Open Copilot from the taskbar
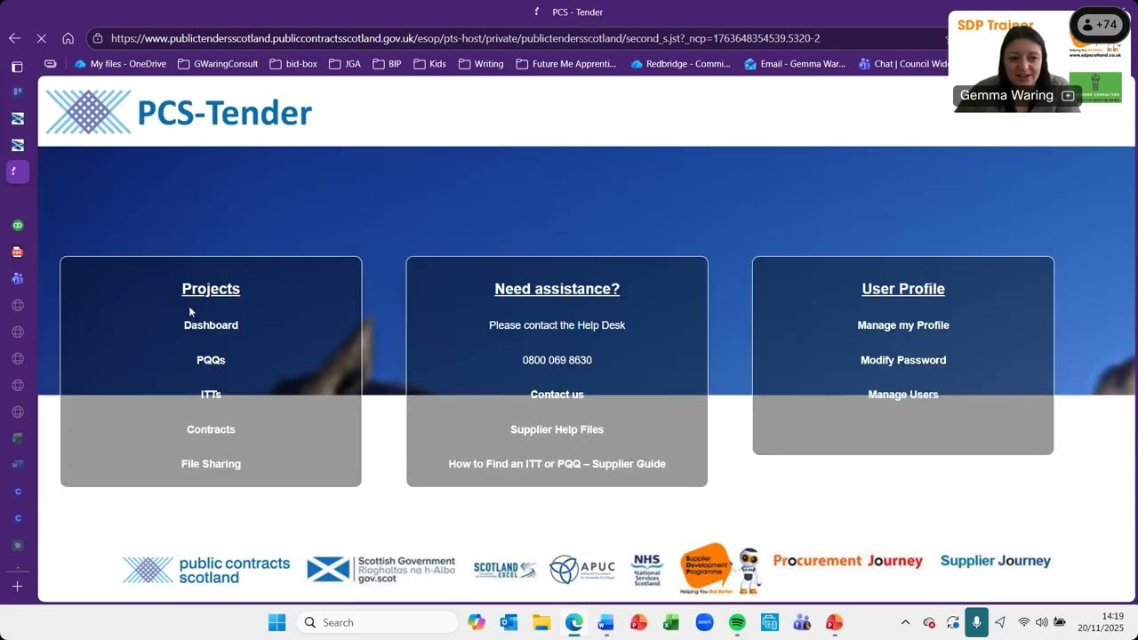This screenshot has height=640, width=1138. [x=477, y=622]
